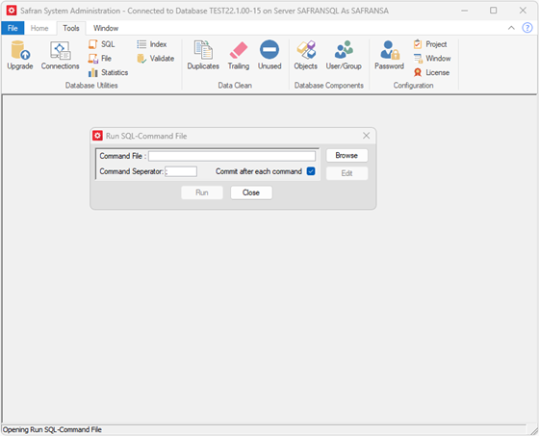Open the Index utility

tap(152, 44)
